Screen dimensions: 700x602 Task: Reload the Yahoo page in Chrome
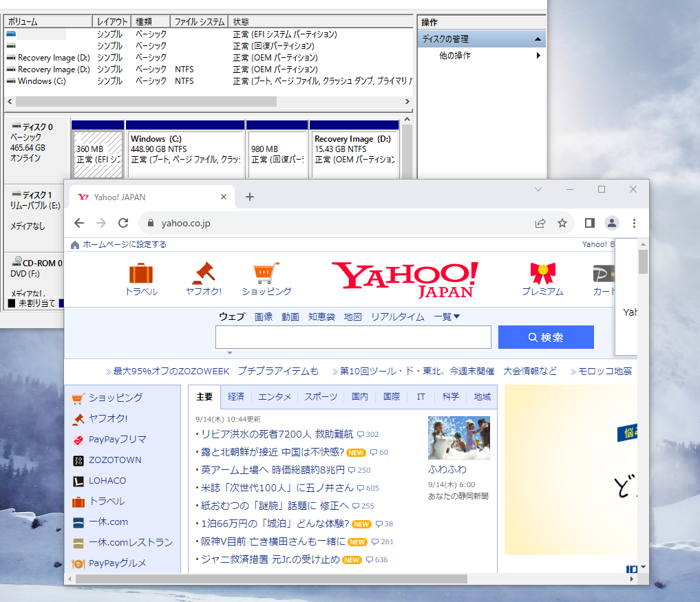[123, 223]
